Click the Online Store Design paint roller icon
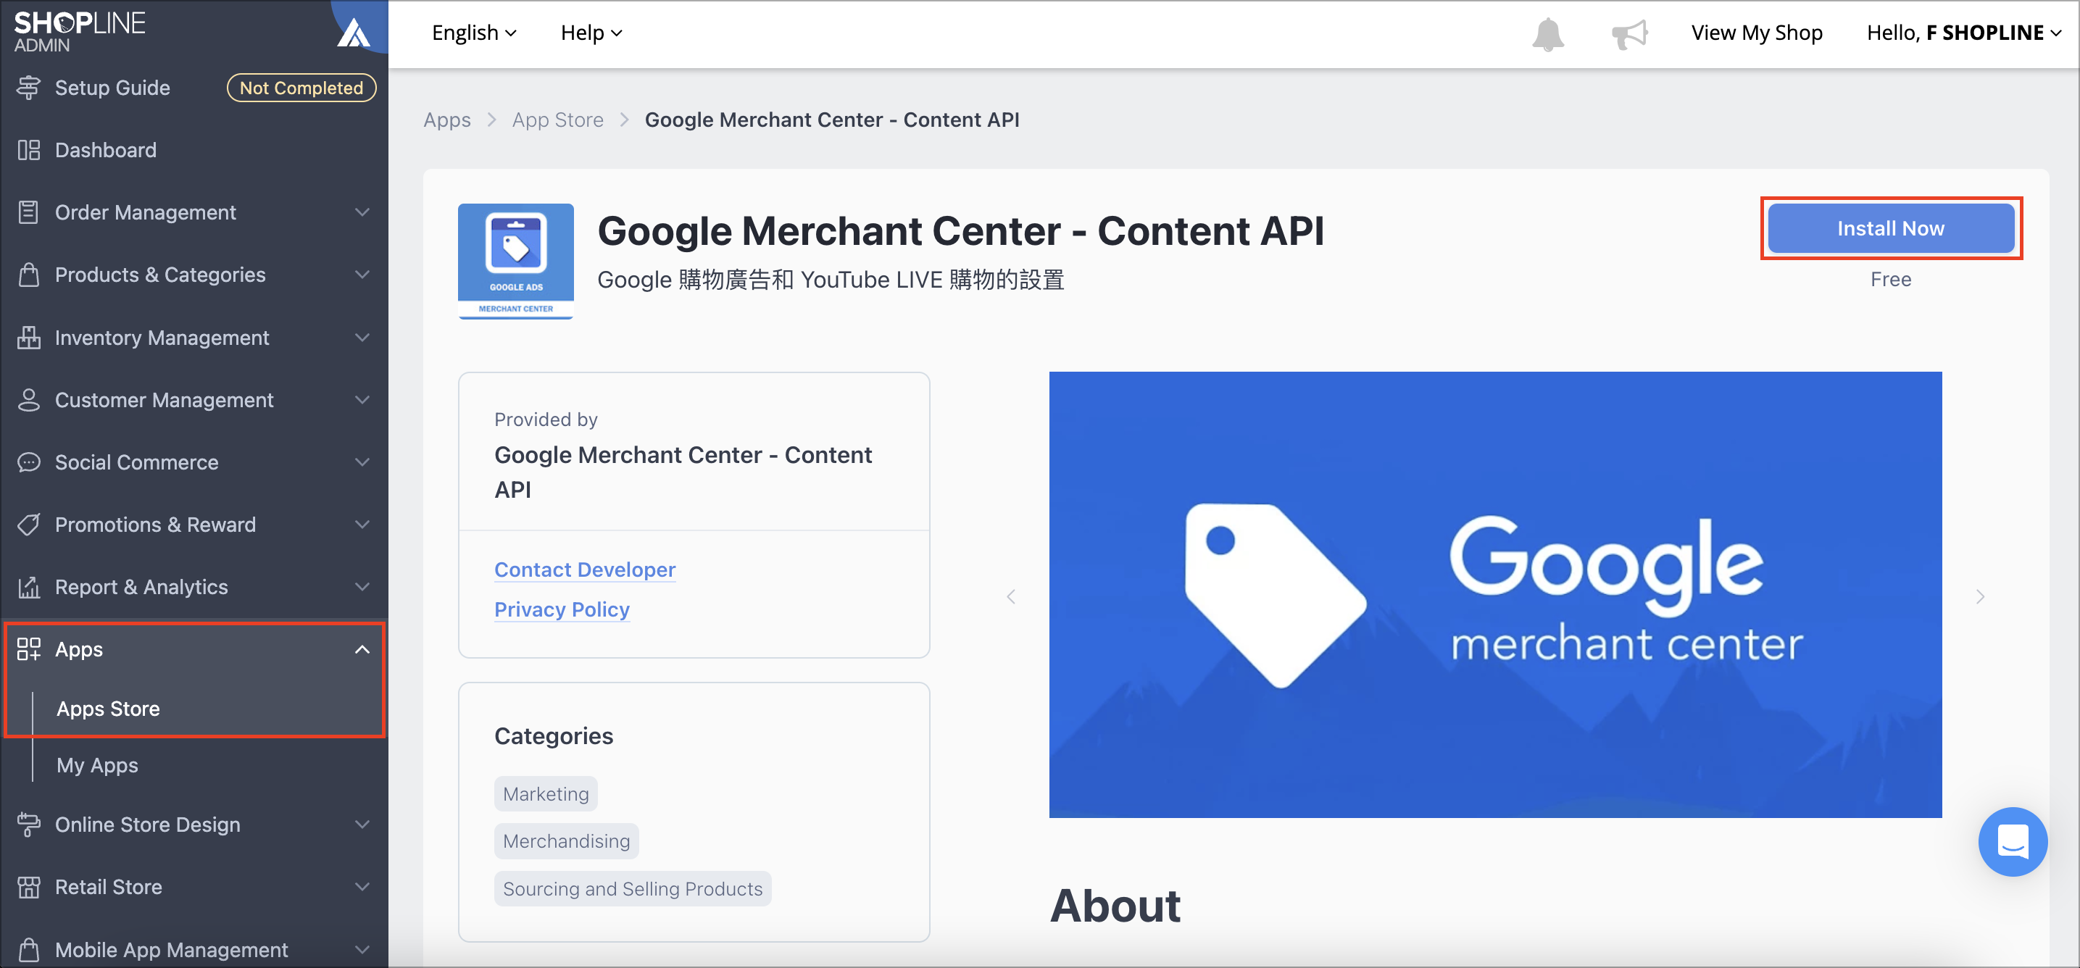 click(28, 825)
